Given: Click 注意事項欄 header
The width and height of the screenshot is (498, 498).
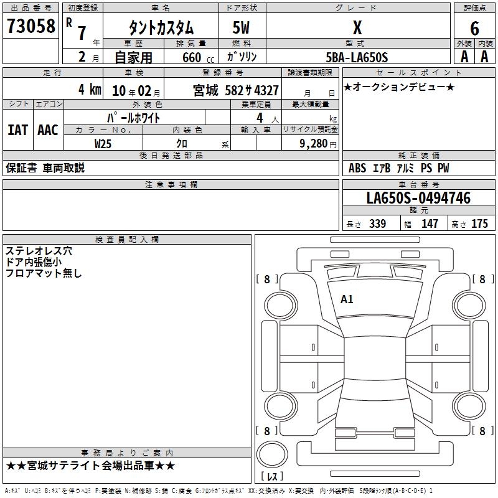Looking at the screenshot, I should (x=171, y=184).
